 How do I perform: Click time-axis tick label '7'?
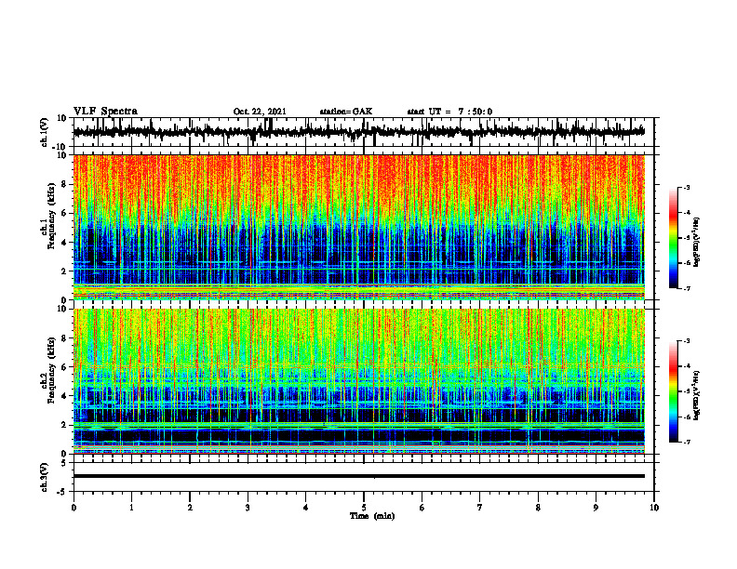[x=480, y=508]
